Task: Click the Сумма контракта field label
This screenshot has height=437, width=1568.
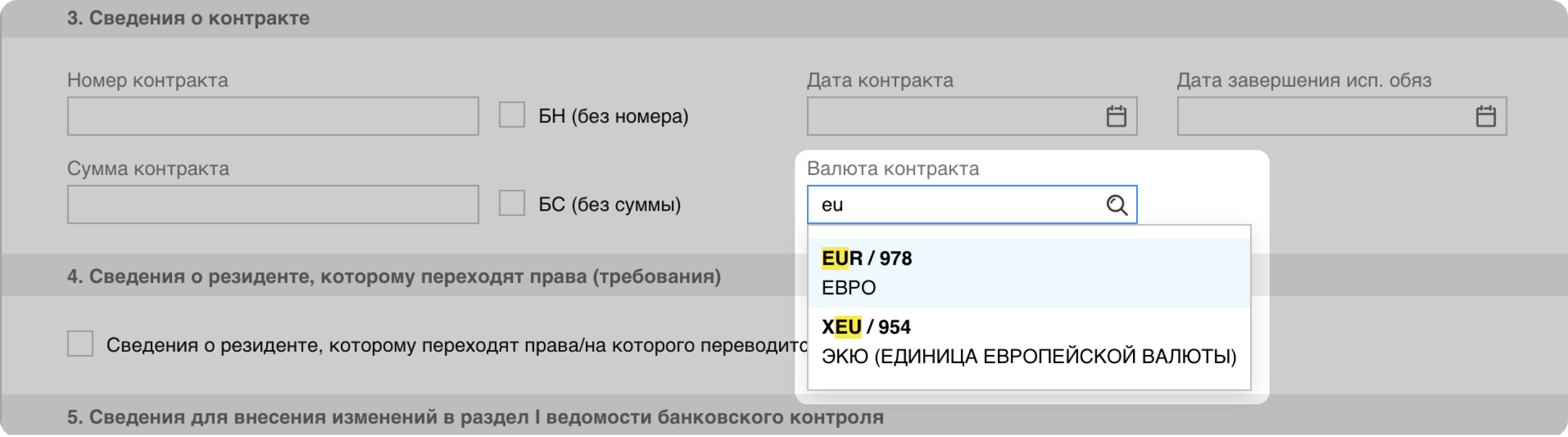Action: tap(148, 168)
